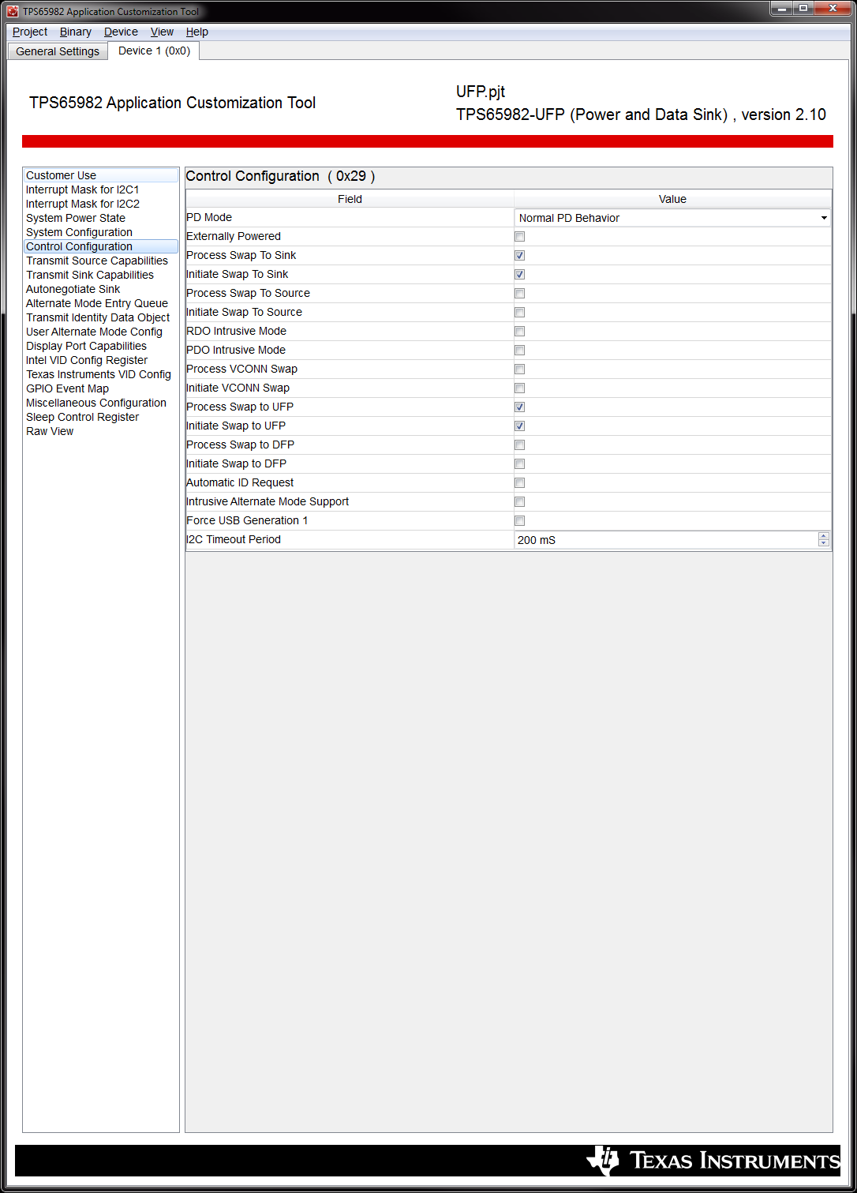Click the PD Mode field label

[209, 217]
